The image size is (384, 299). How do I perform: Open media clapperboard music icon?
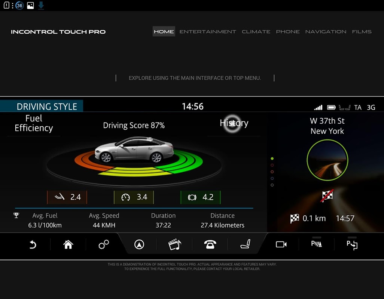point(175,244)
